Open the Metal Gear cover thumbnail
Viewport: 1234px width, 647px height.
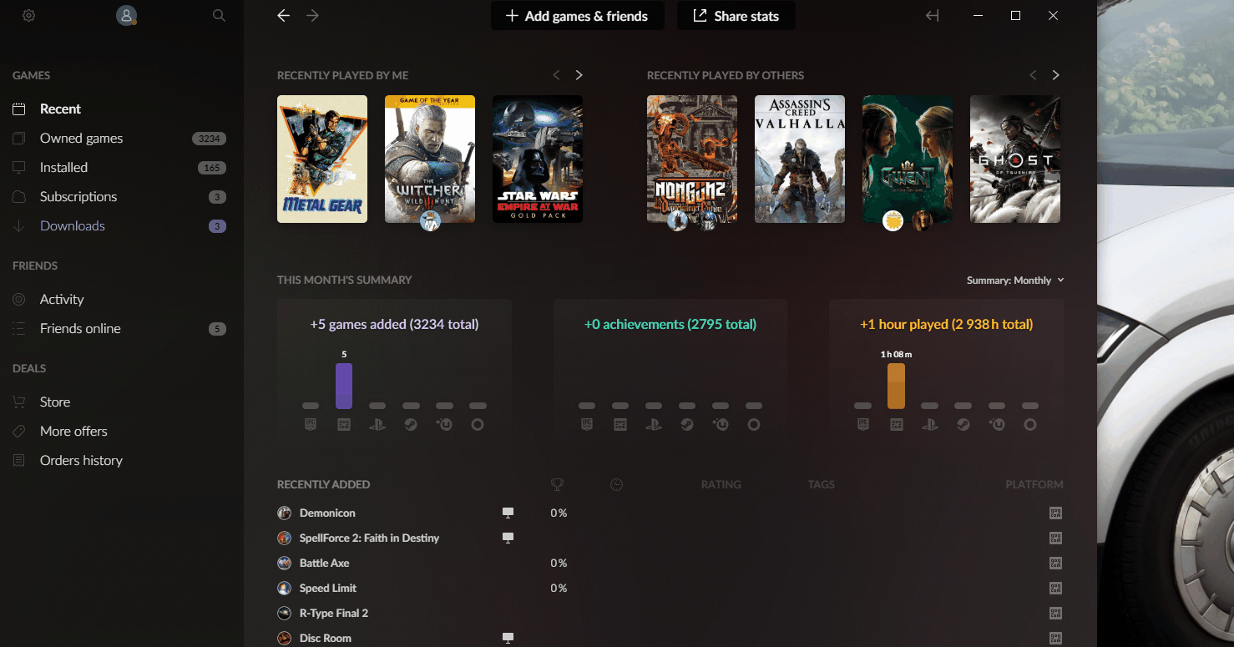pyautogui.click(x=322, y=159)
